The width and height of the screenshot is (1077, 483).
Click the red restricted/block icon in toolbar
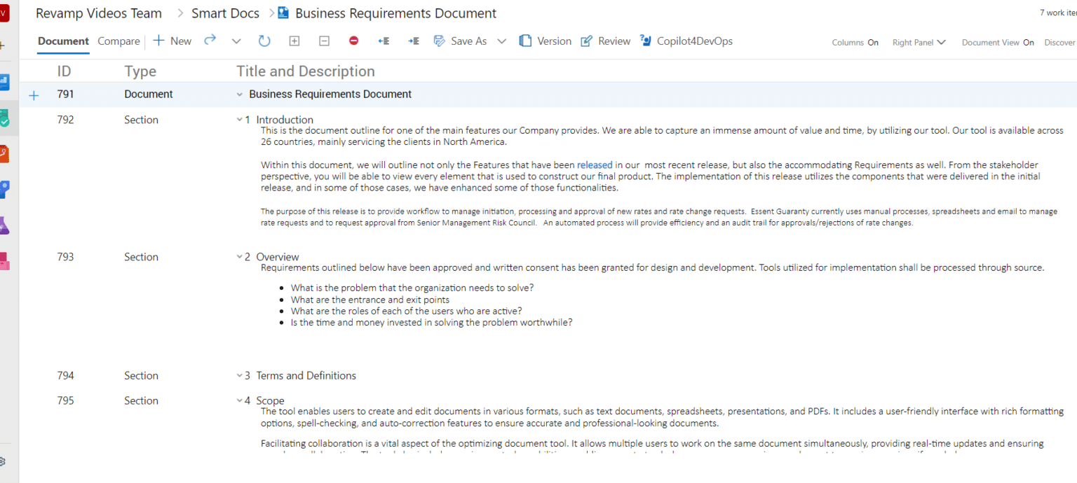coord(353,41)
